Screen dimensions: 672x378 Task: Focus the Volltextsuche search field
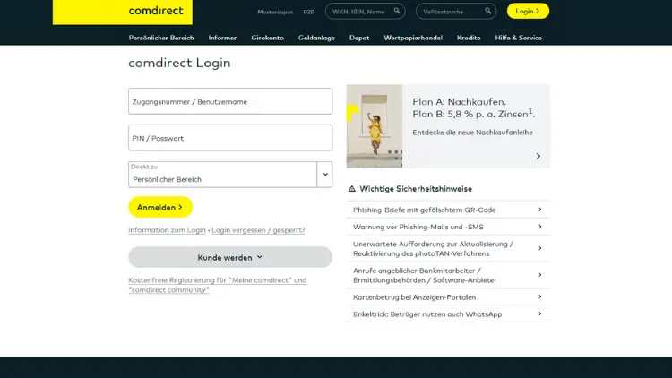coord(456,11)
